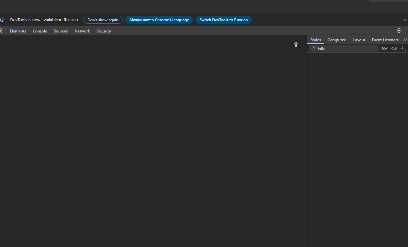View the Event Listeners tab

pyautogui.click(x=385, y=40)
